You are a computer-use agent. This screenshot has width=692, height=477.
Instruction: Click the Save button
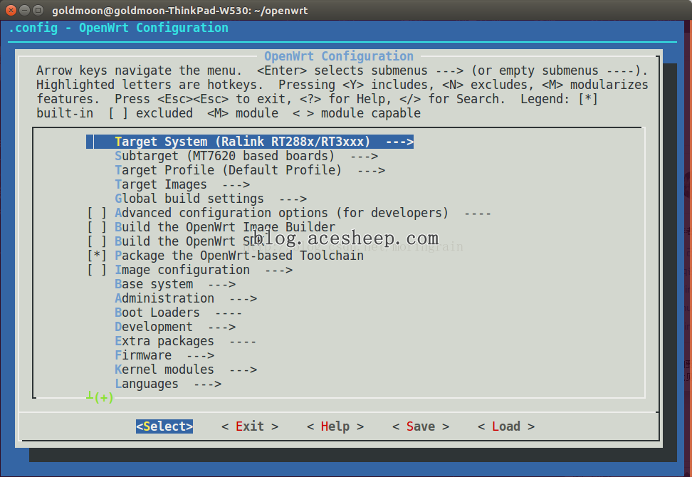(421, 426)
